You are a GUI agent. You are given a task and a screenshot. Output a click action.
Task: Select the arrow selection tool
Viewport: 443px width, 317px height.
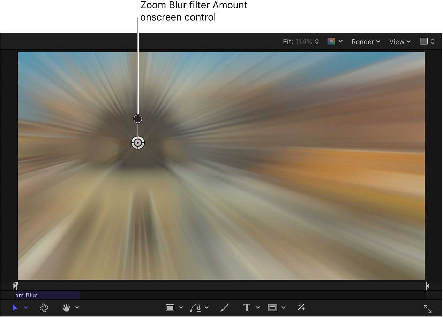click(14, 308)
